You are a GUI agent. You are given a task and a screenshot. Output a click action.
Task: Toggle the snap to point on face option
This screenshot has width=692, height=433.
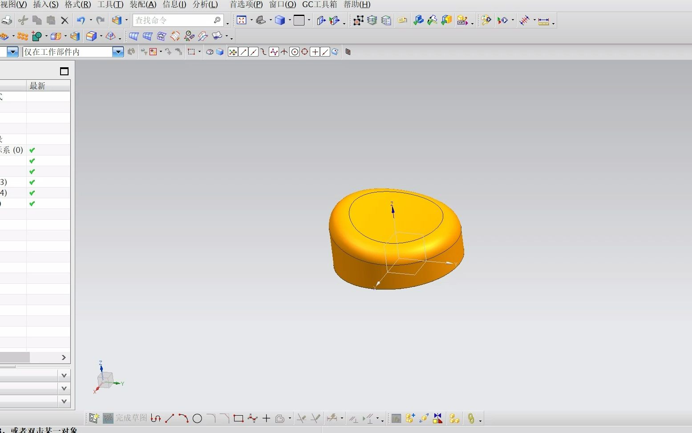tap(335, 52)
